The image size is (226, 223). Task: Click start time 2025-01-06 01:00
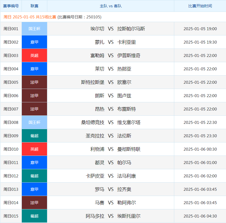(200, 163)
